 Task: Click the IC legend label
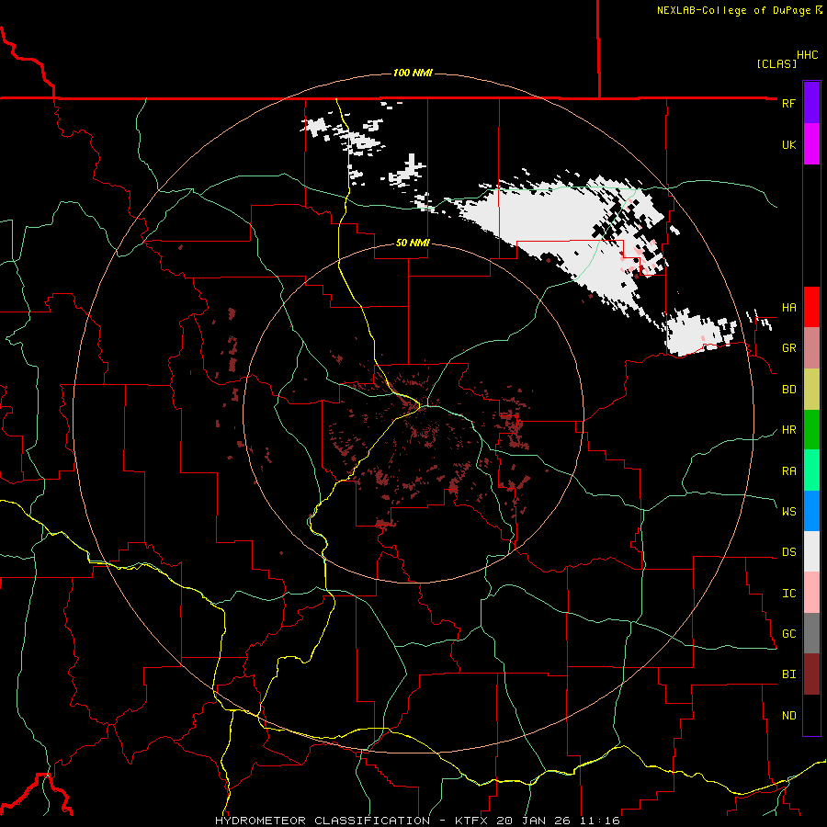click(788, 594)
